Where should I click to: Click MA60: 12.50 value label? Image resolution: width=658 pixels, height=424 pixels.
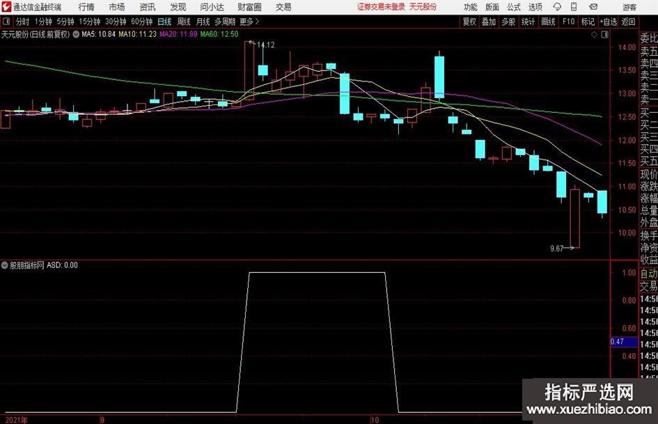219,34
